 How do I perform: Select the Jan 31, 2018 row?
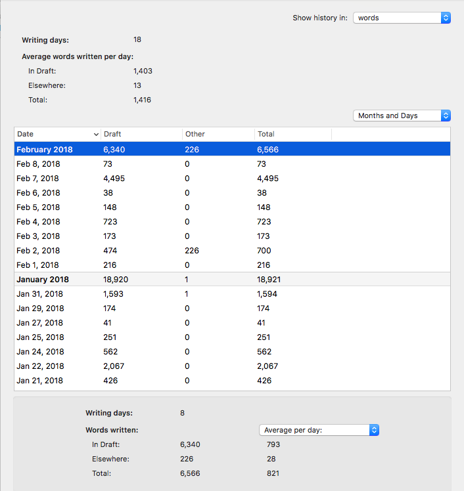pyautogui.click(x=232, y=293)
